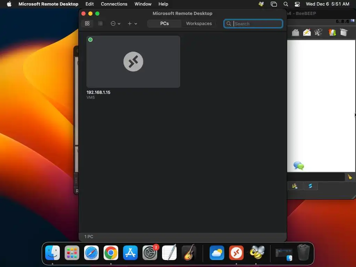The width and height of the screenshot is (356, 267).
Task: Click the envelope with pencil icon in BeeBEEP
Action: 307,32
